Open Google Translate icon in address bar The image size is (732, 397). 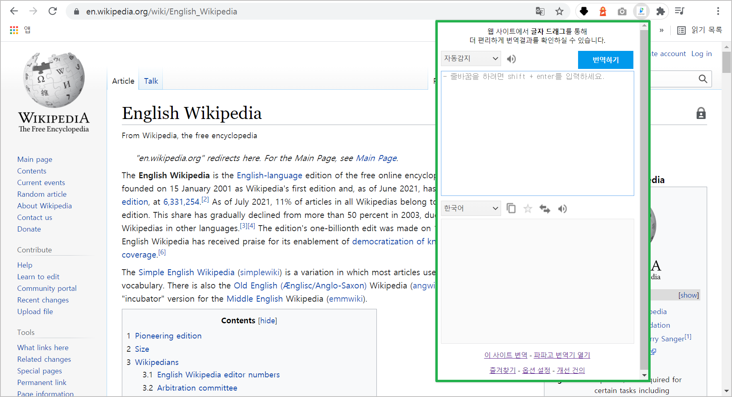tap(540, 11)
